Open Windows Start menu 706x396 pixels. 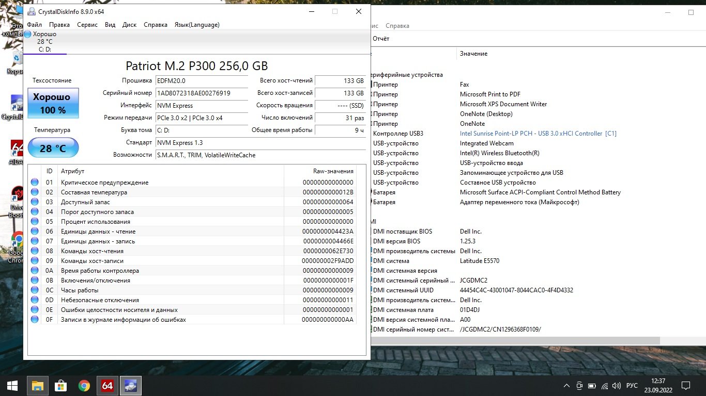tap(12, 385)
